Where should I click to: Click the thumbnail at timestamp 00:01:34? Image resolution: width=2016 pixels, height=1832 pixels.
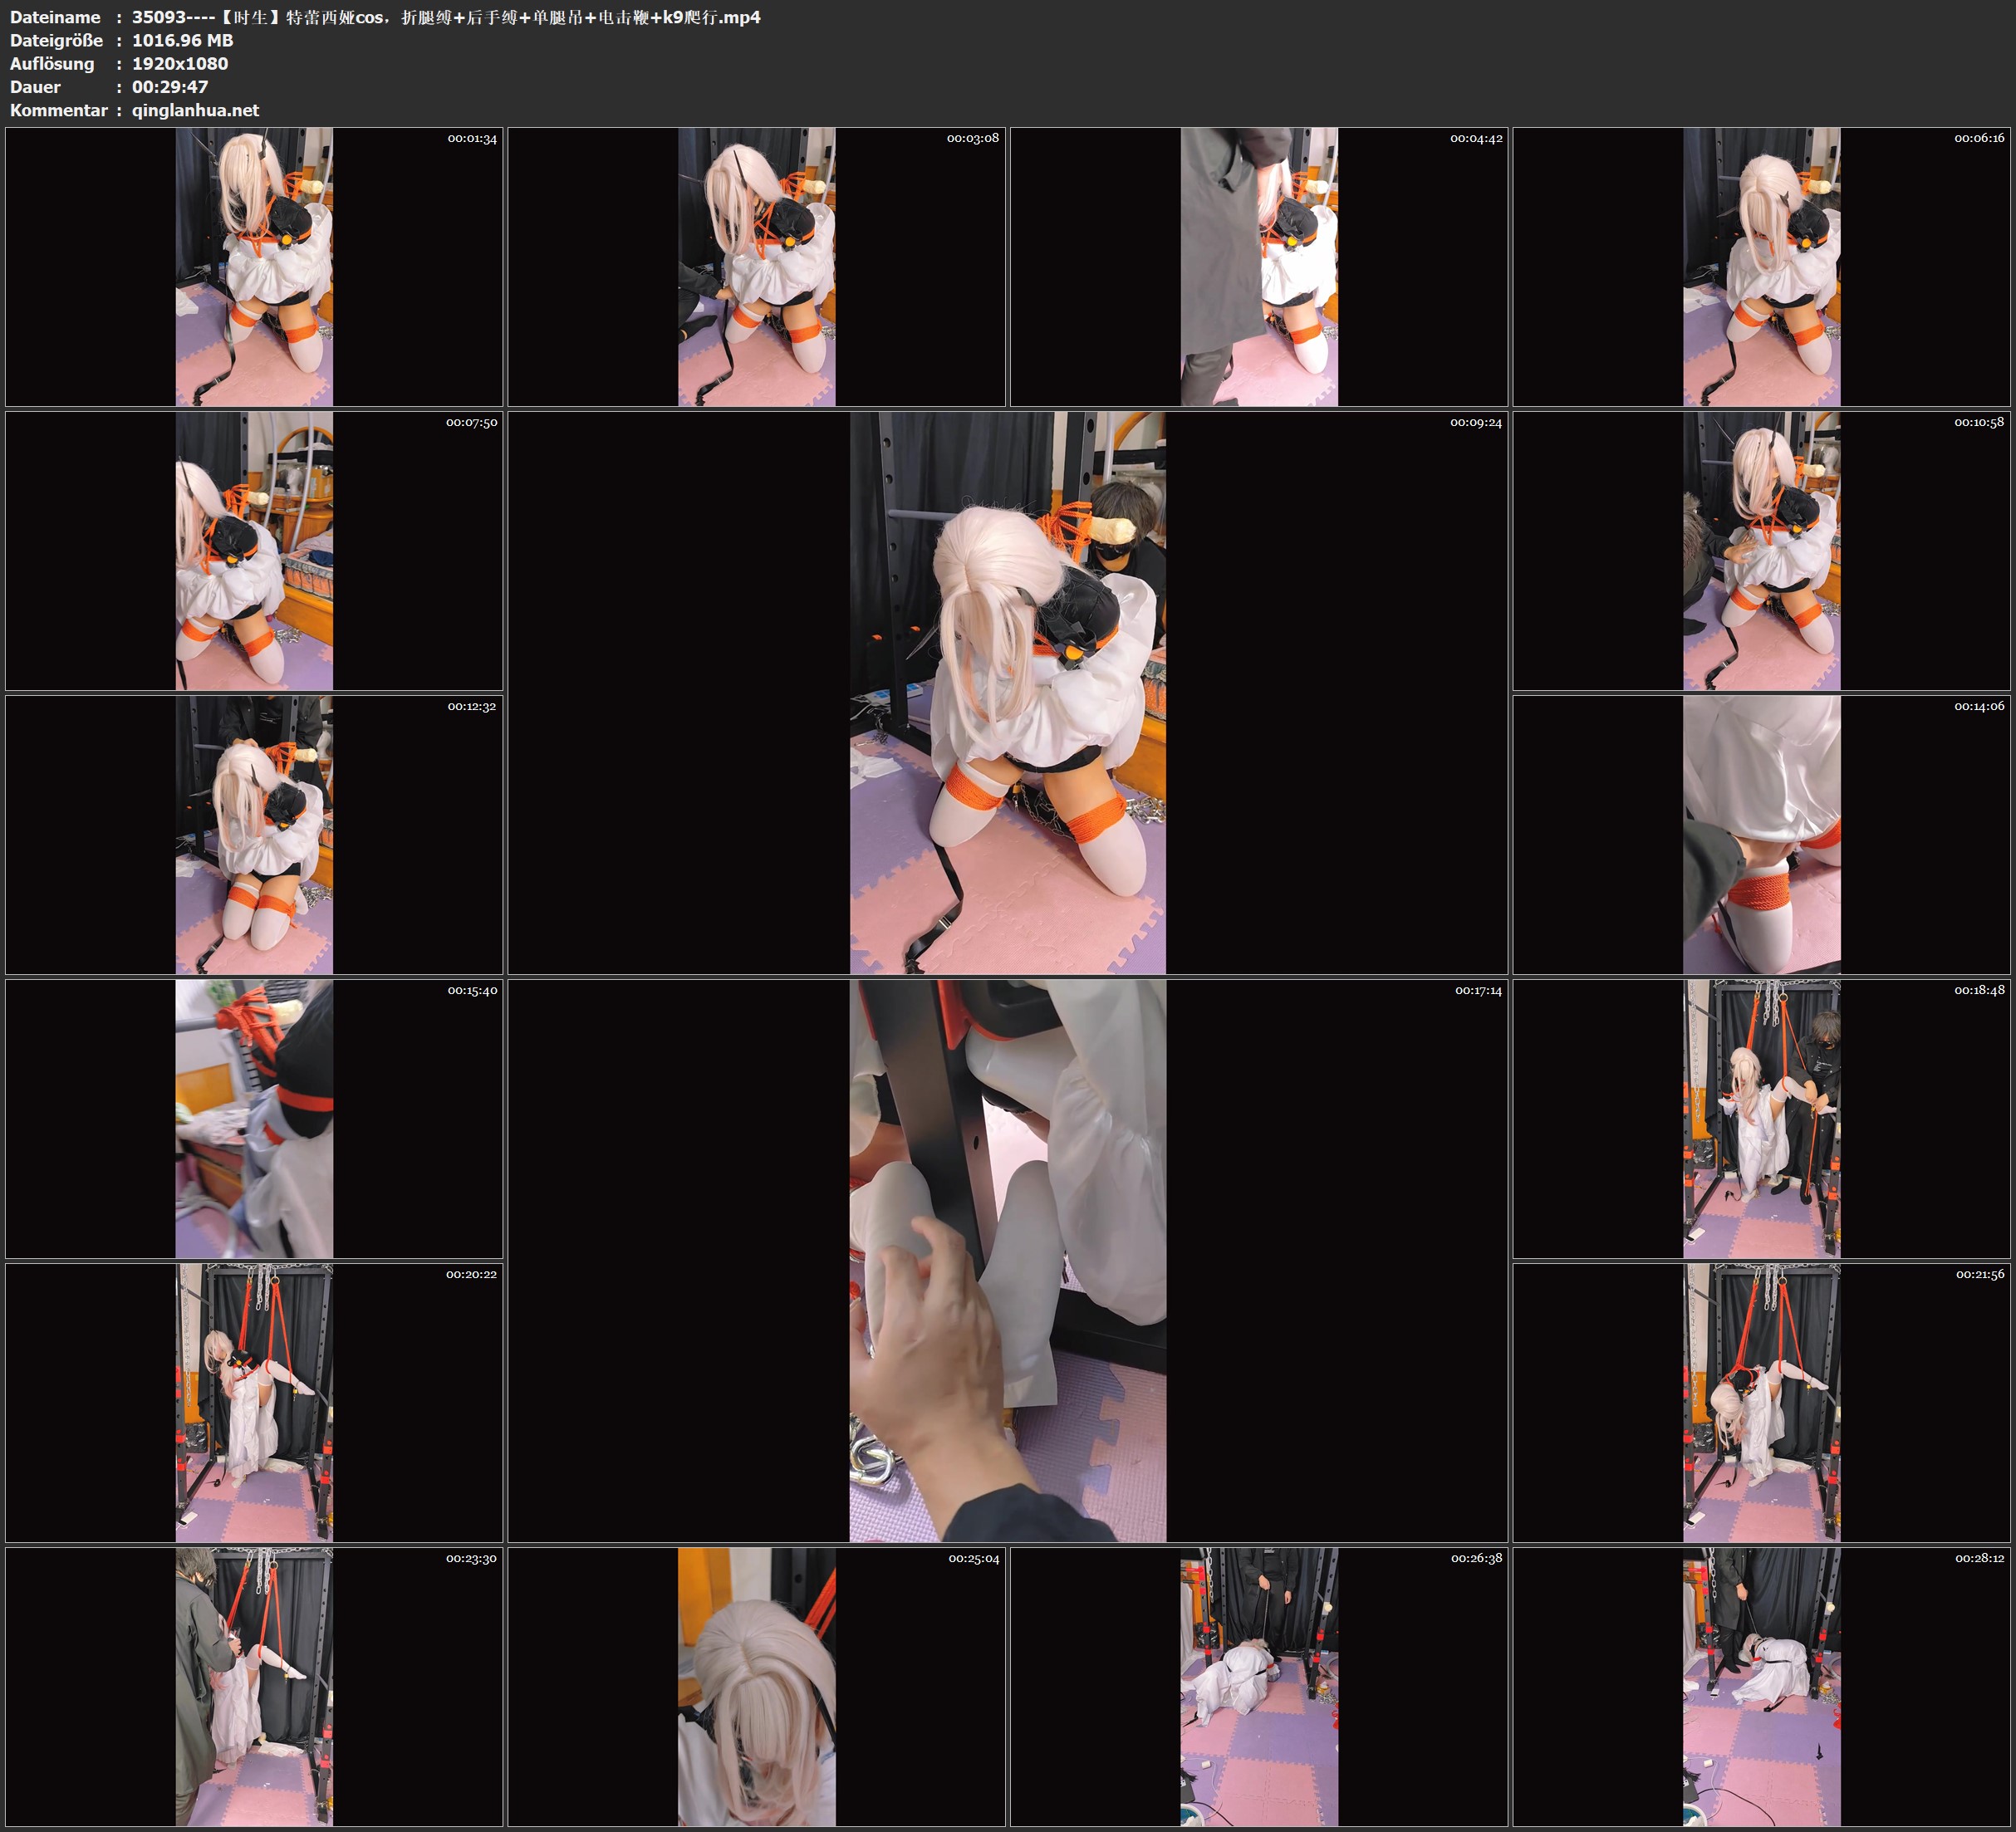[254, 266]
